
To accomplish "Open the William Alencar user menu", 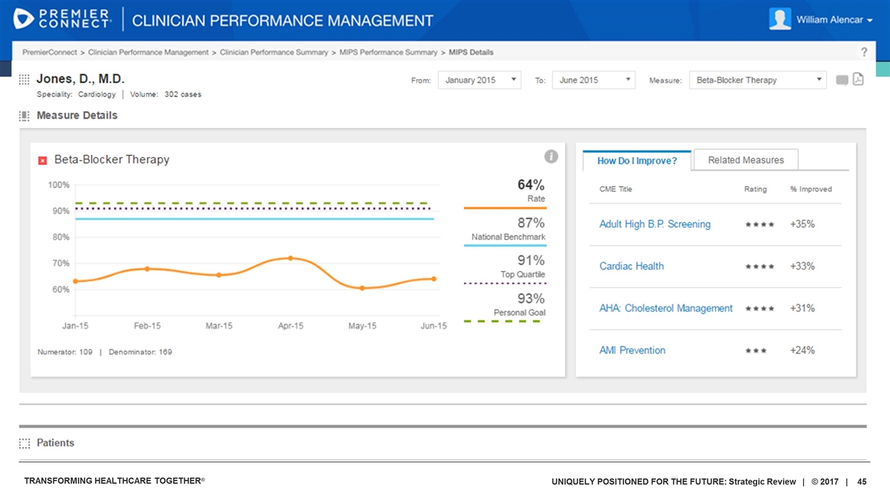I will 834,20.
